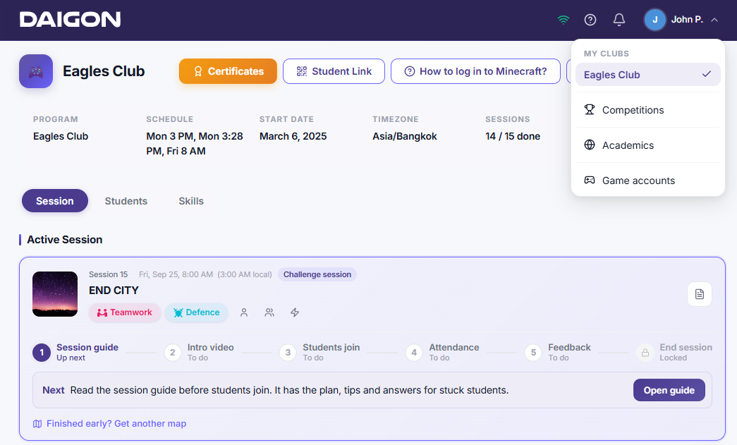Select step 5 Feedback
The width and height of the screenshot is (737, 445).
pos(558,352)
